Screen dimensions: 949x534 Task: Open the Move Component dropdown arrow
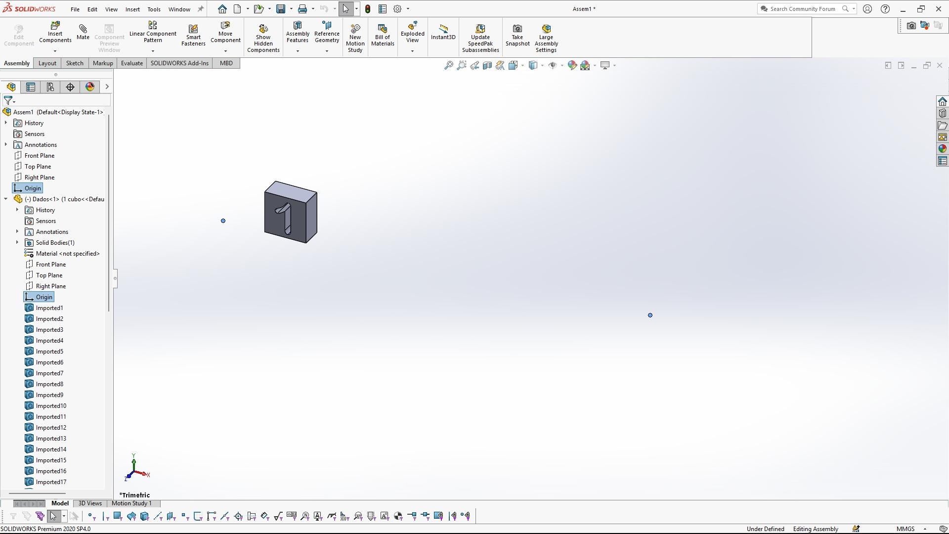225,51
